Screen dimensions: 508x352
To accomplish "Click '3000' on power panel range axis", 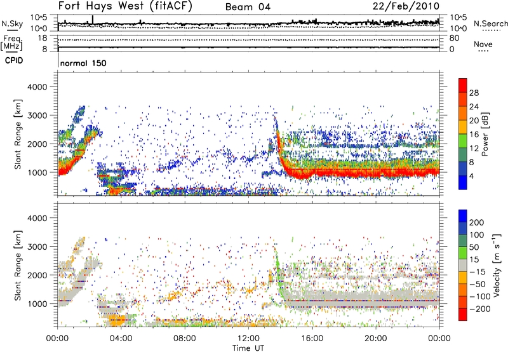I will [x=37, y=116].
